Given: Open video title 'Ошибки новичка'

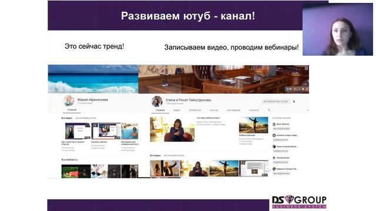Looking at the screenshot, I should [x=99, y=142].
